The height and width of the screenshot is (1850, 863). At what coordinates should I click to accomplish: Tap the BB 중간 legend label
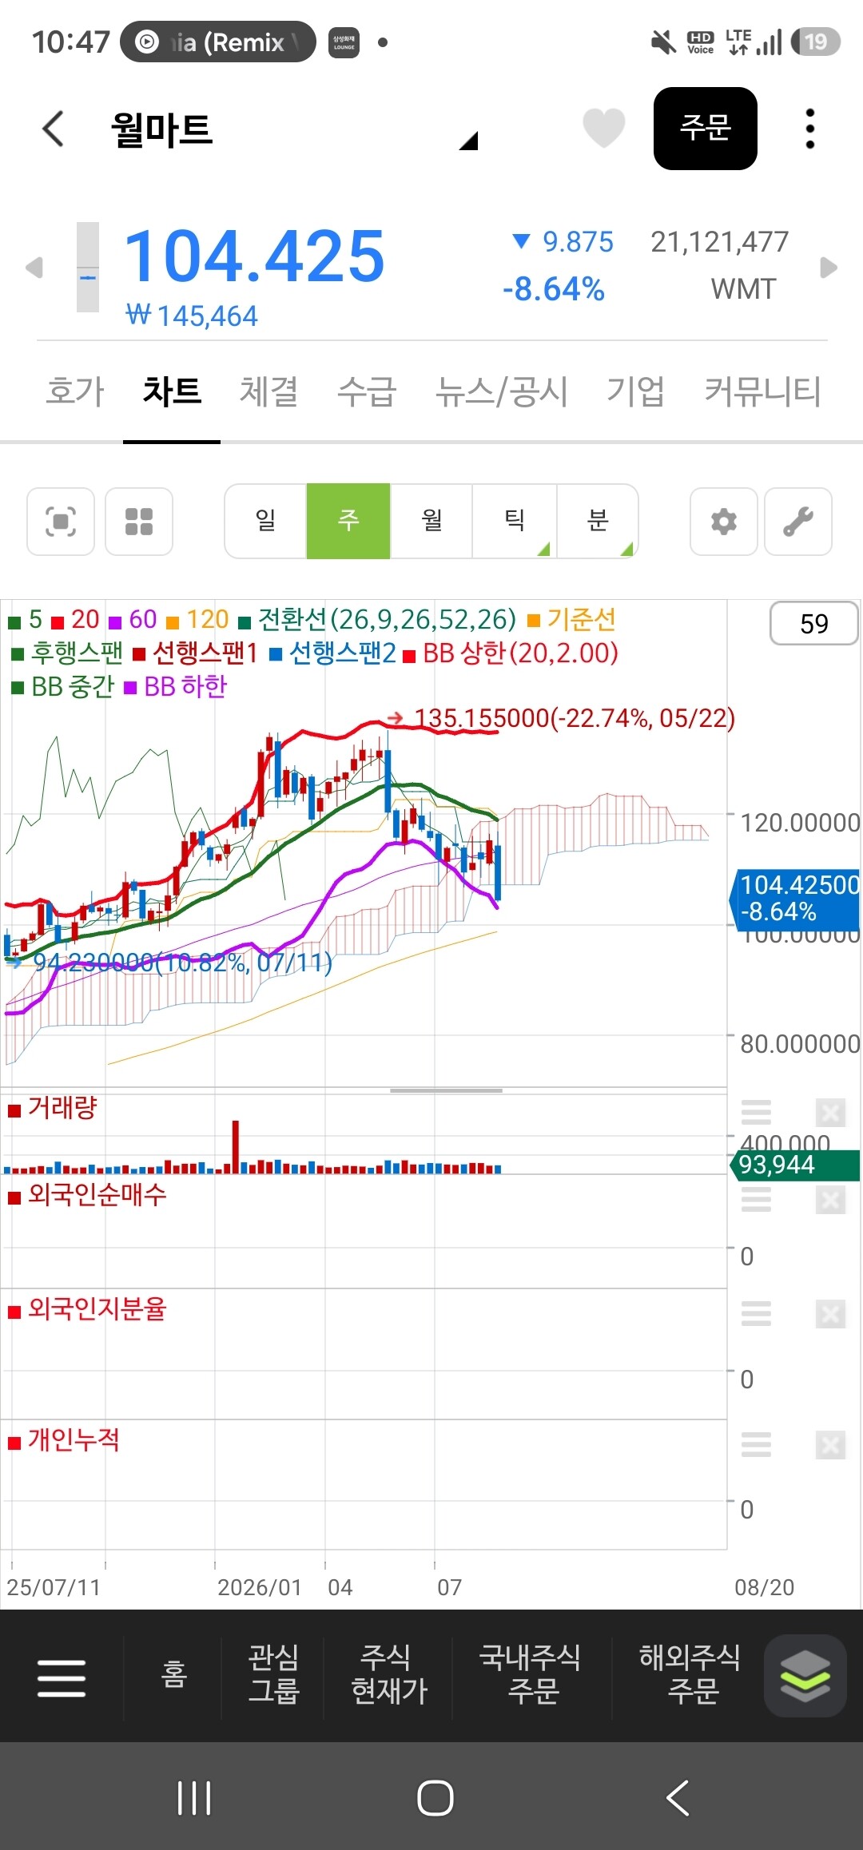pos(63,687)
